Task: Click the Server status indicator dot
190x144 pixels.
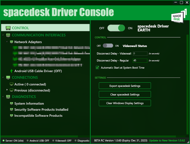Action: tap(4, 140)
